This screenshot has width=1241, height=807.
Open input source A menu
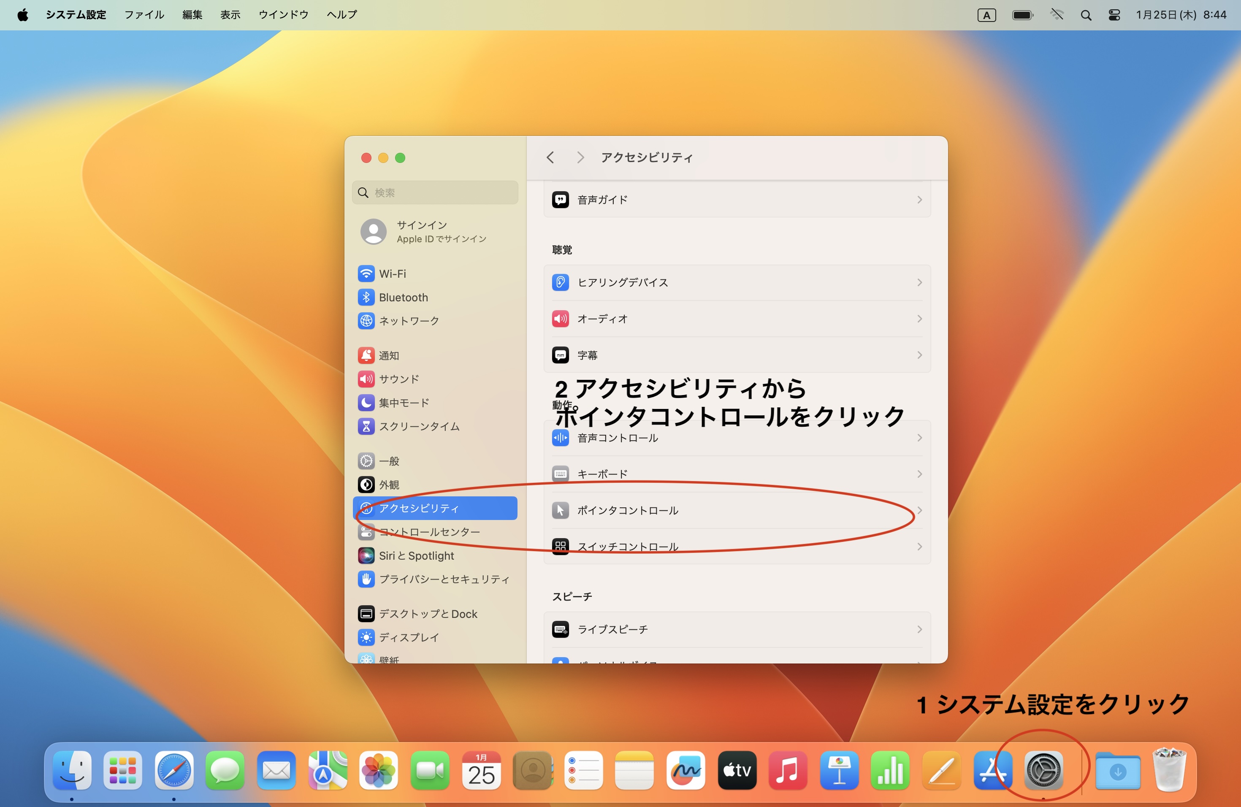coord(986,15)
